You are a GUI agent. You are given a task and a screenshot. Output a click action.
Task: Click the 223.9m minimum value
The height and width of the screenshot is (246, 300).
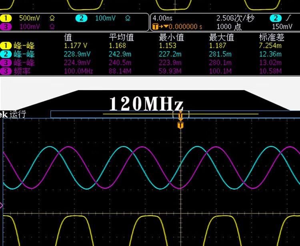(170, 63)
